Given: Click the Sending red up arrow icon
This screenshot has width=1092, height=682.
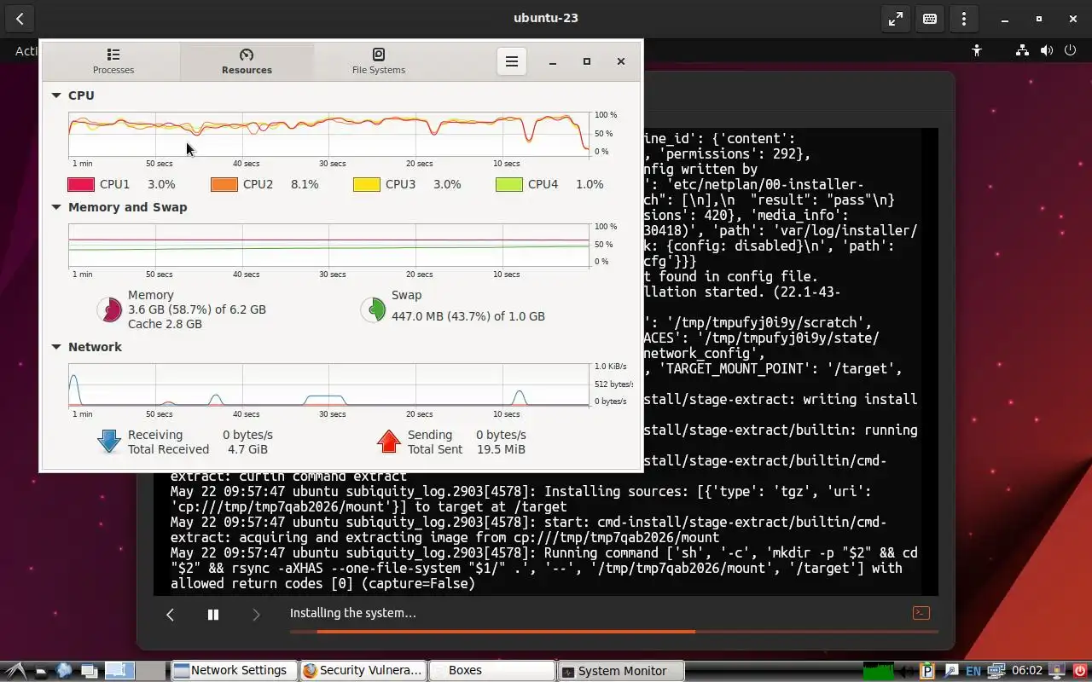Looking at the screenshot, I should pos(389,441).
